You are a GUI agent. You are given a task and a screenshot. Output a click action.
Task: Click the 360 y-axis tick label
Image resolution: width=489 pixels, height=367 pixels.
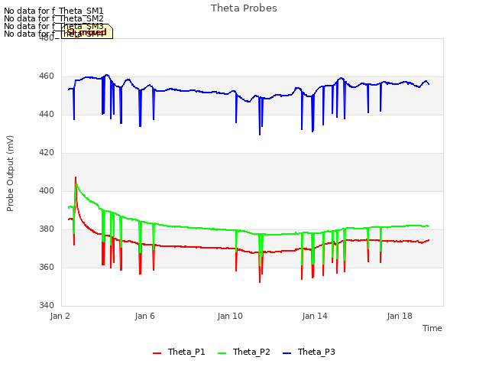(x=47, y=267)
